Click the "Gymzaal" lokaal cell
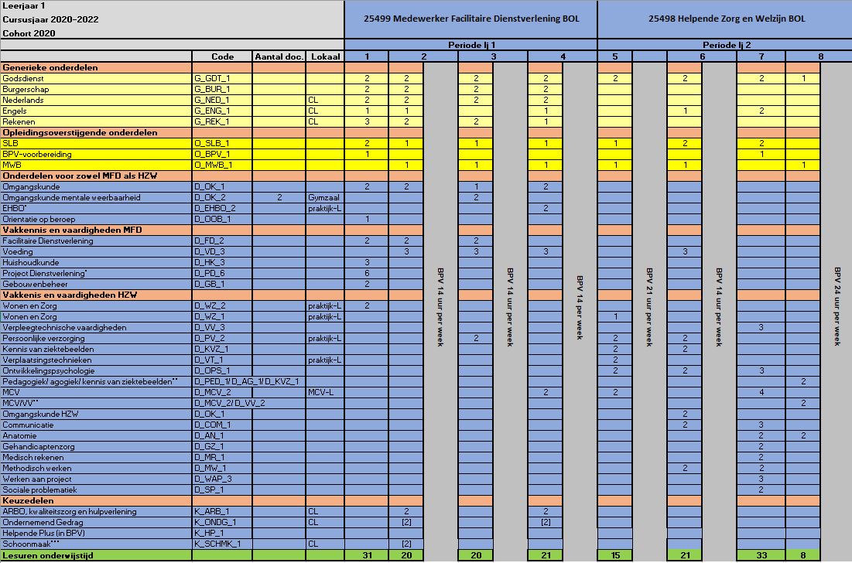The image size is (852, 563). [x=323, y=198]
